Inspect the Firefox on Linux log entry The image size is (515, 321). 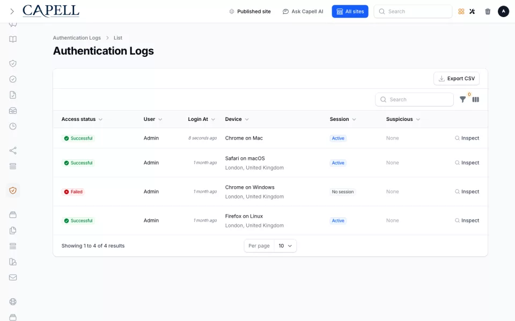[467, 220]
